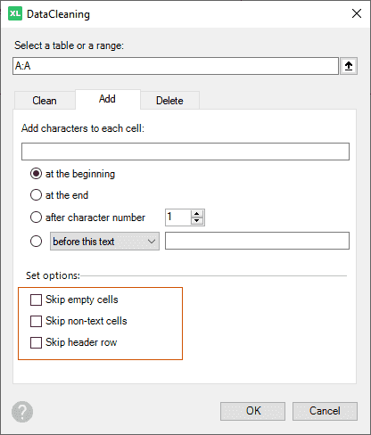
Task: Close the DataCleaning dialog with X
Action: (357, 13)
